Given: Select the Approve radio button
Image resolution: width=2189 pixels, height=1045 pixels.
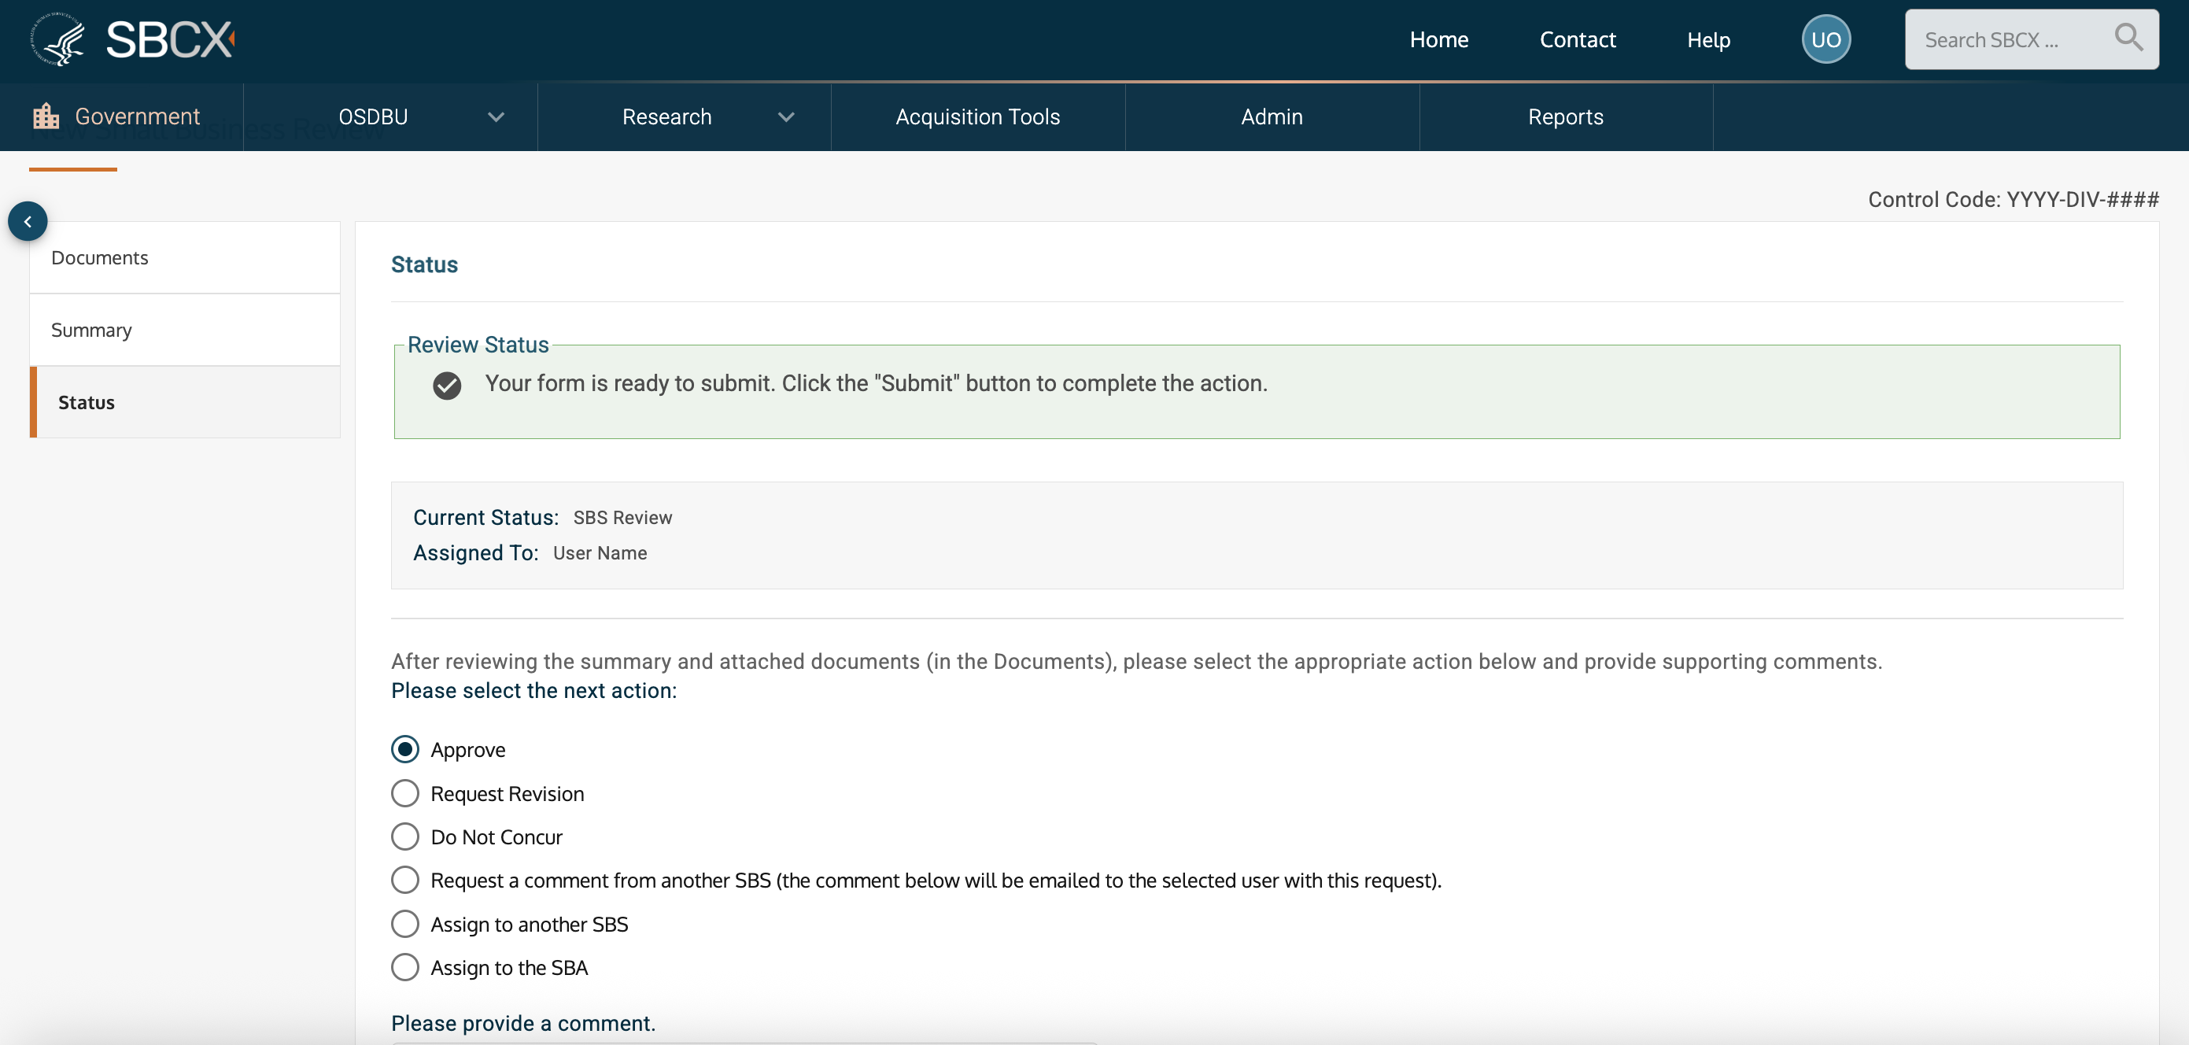Looking at the screenshot, I should click(x=405, y=749).
